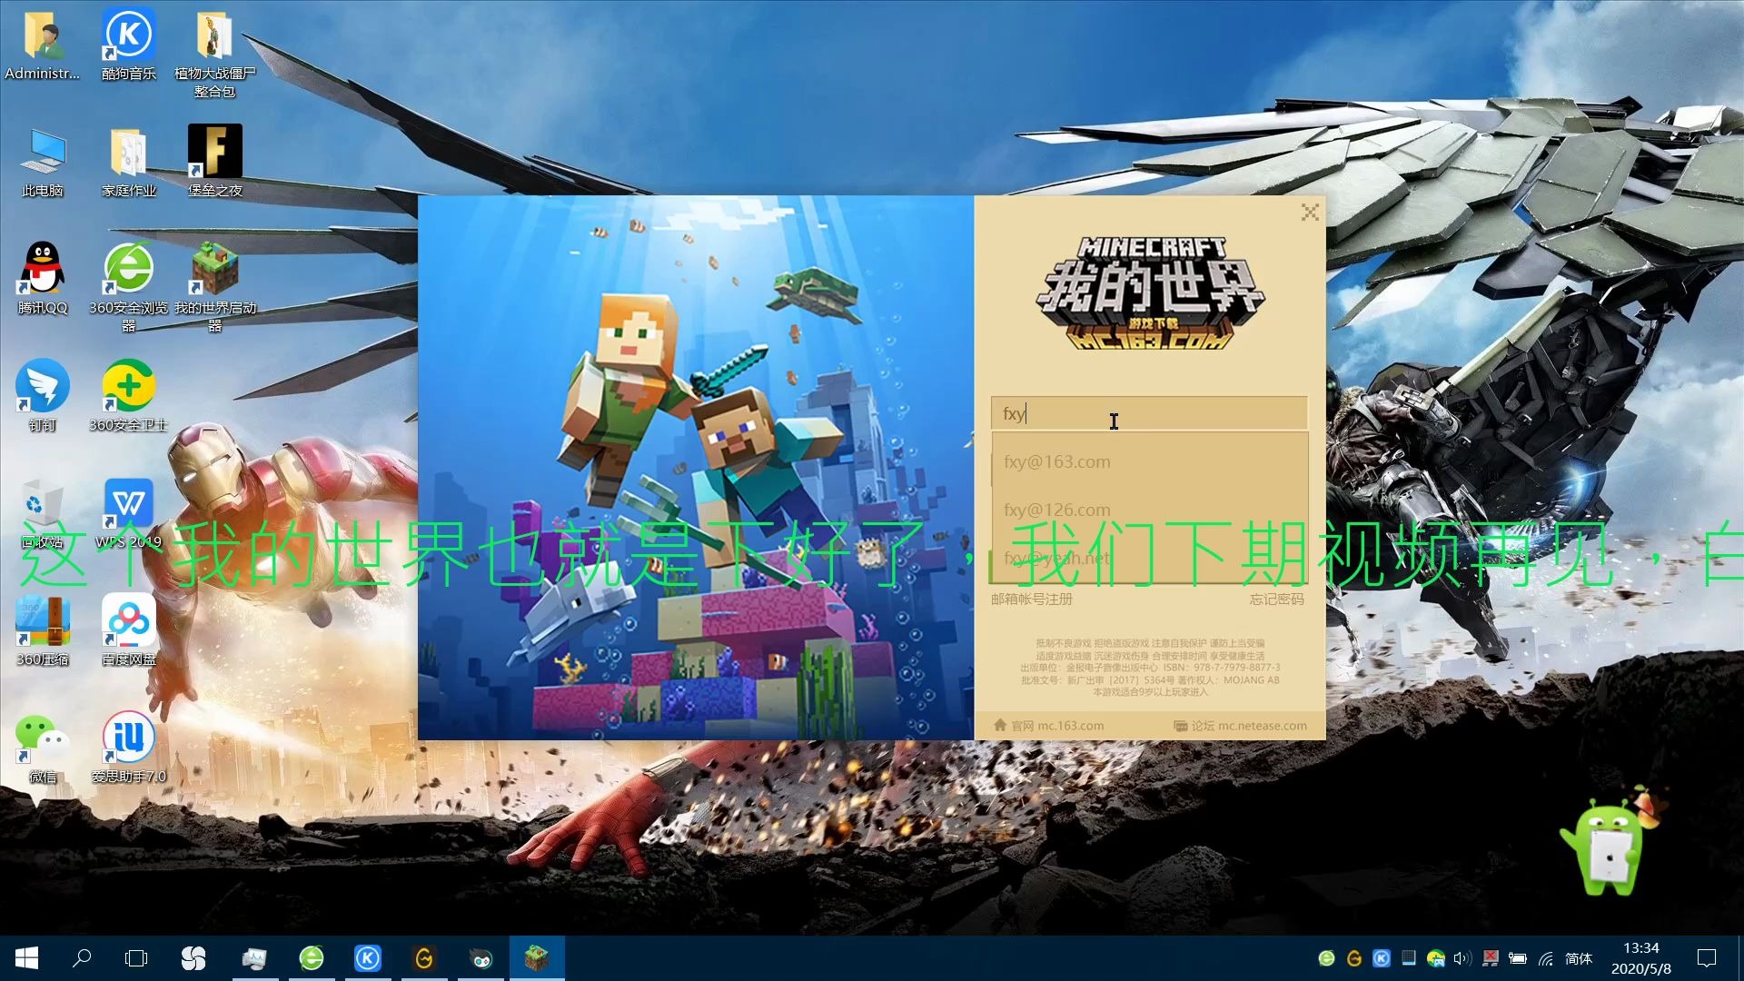Open taskbar search magnifier
Viewport: 1744px width, 981px height.
point(82,958)
